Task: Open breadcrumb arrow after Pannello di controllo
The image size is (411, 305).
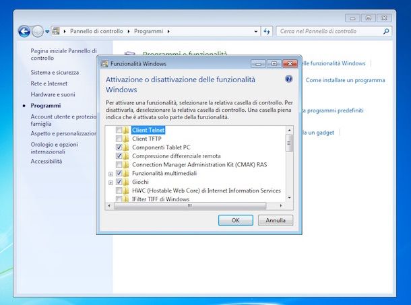Action: [x=129, y=32]
